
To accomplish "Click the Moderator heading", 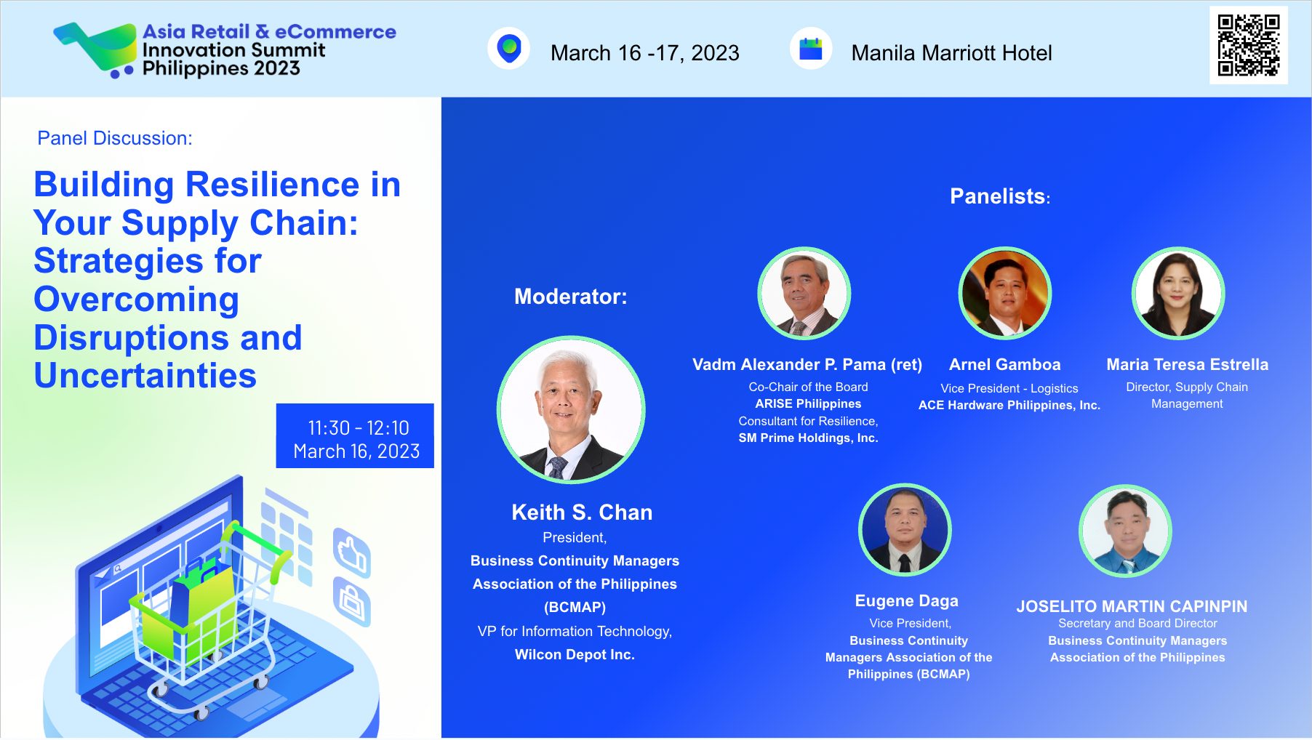I will 570,297.
